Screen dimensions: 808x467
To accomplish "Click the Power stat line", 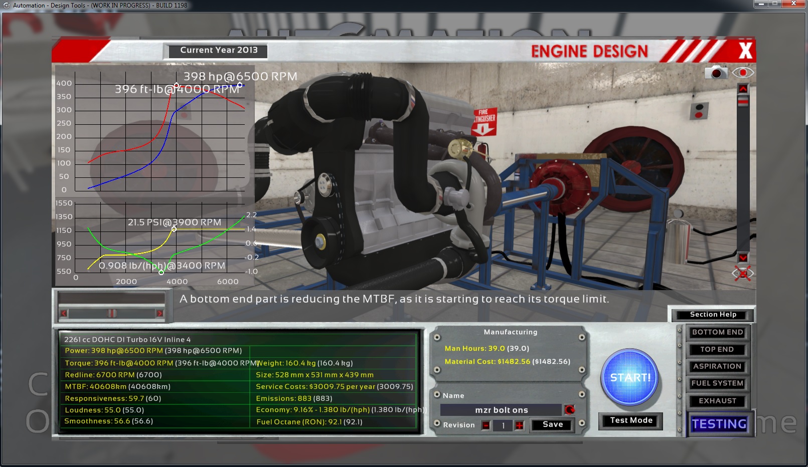I will point(153,351).
